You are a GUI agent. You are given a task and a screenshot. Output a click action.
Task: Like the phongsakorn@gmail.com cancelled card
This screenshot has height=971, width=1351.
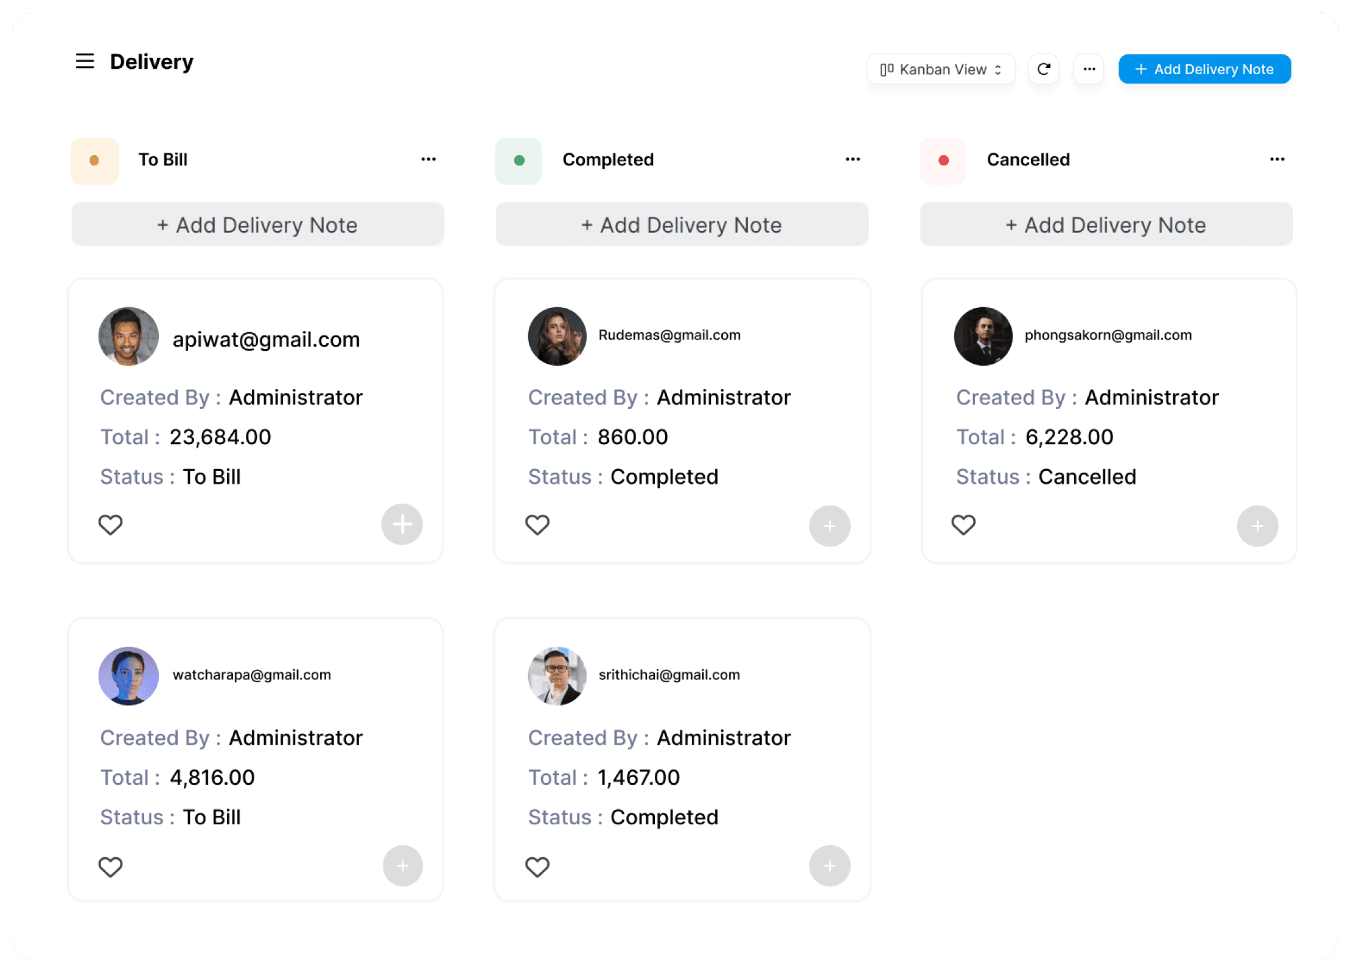point(963,524)
